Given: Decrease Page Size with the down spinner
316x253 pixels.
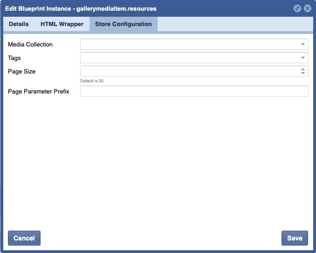Looking at the screenshot, I should tap(303, 73).
